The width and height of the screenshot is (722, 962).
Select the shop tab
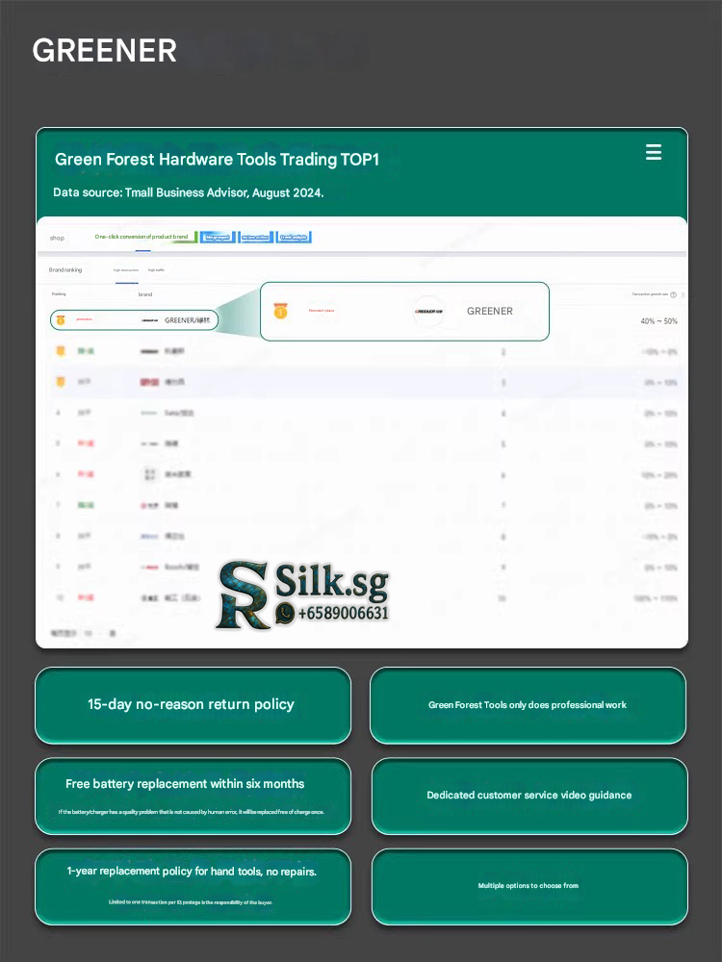pyautogui.click(x=57, y=237)
